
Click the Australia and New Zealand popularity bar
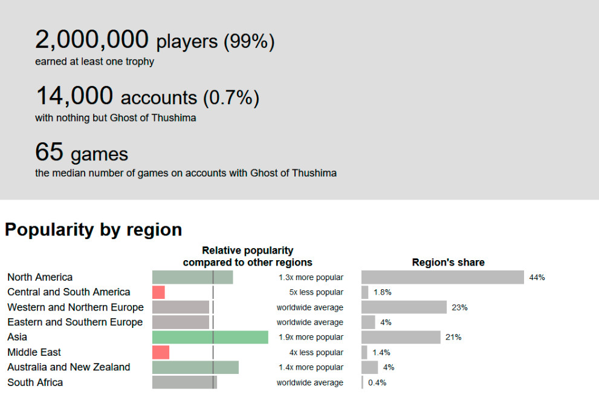(x=196, y=367)
